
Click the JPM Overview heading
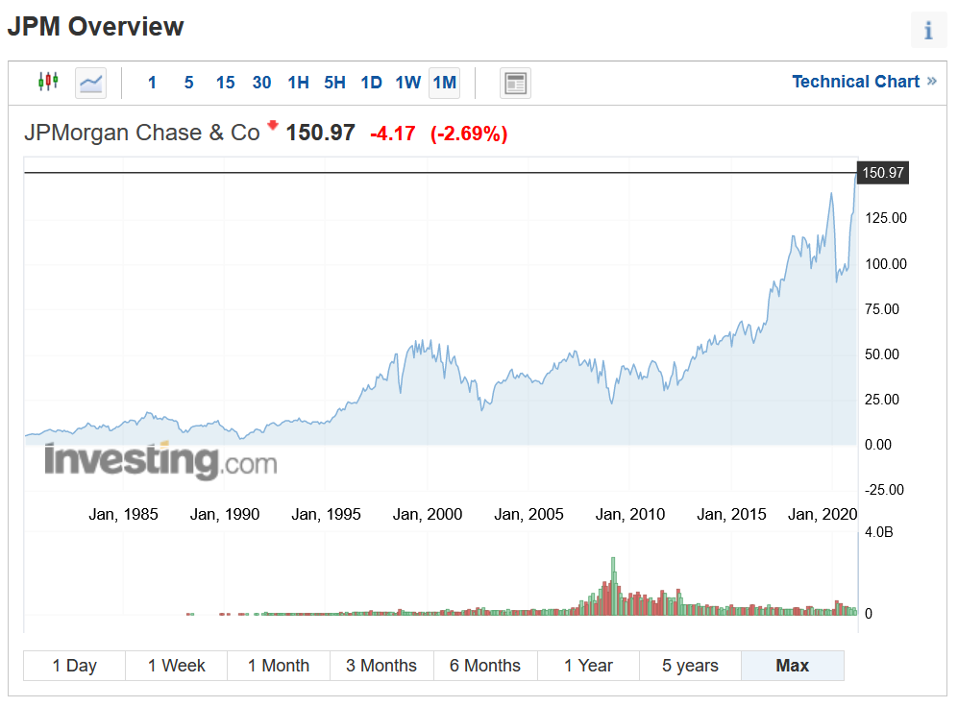(95, 26)
